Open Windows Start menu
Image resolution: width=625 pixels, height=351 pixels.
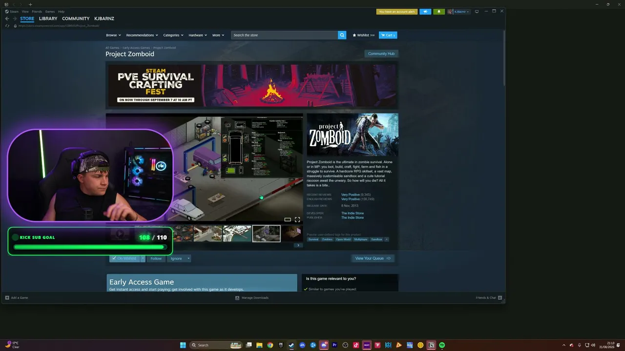[183, 345]
